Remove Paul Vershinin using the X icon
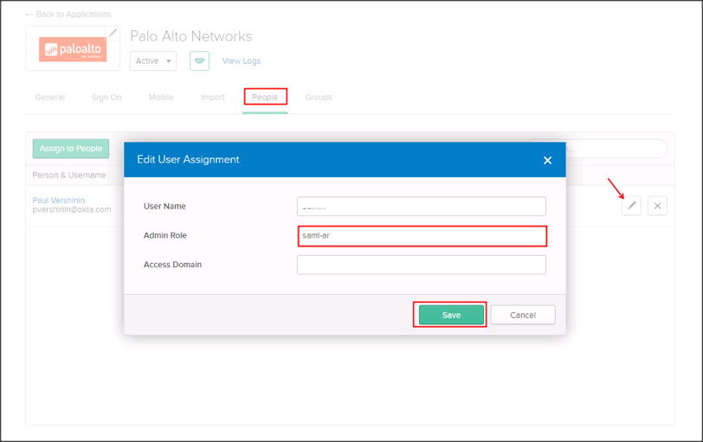Image resolution: width=703 pixels, height=442 pixels. coord(657,206)
